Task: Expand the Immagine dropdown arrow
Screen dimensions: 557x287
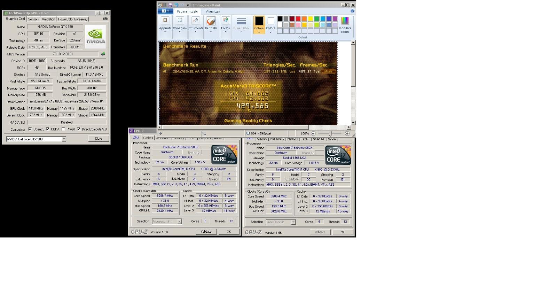Action: 180,32
